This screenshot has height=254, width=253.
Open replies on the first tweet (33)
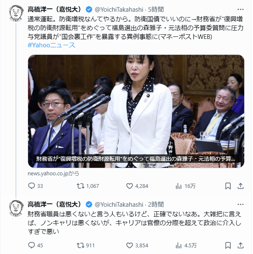coord(35,186)
